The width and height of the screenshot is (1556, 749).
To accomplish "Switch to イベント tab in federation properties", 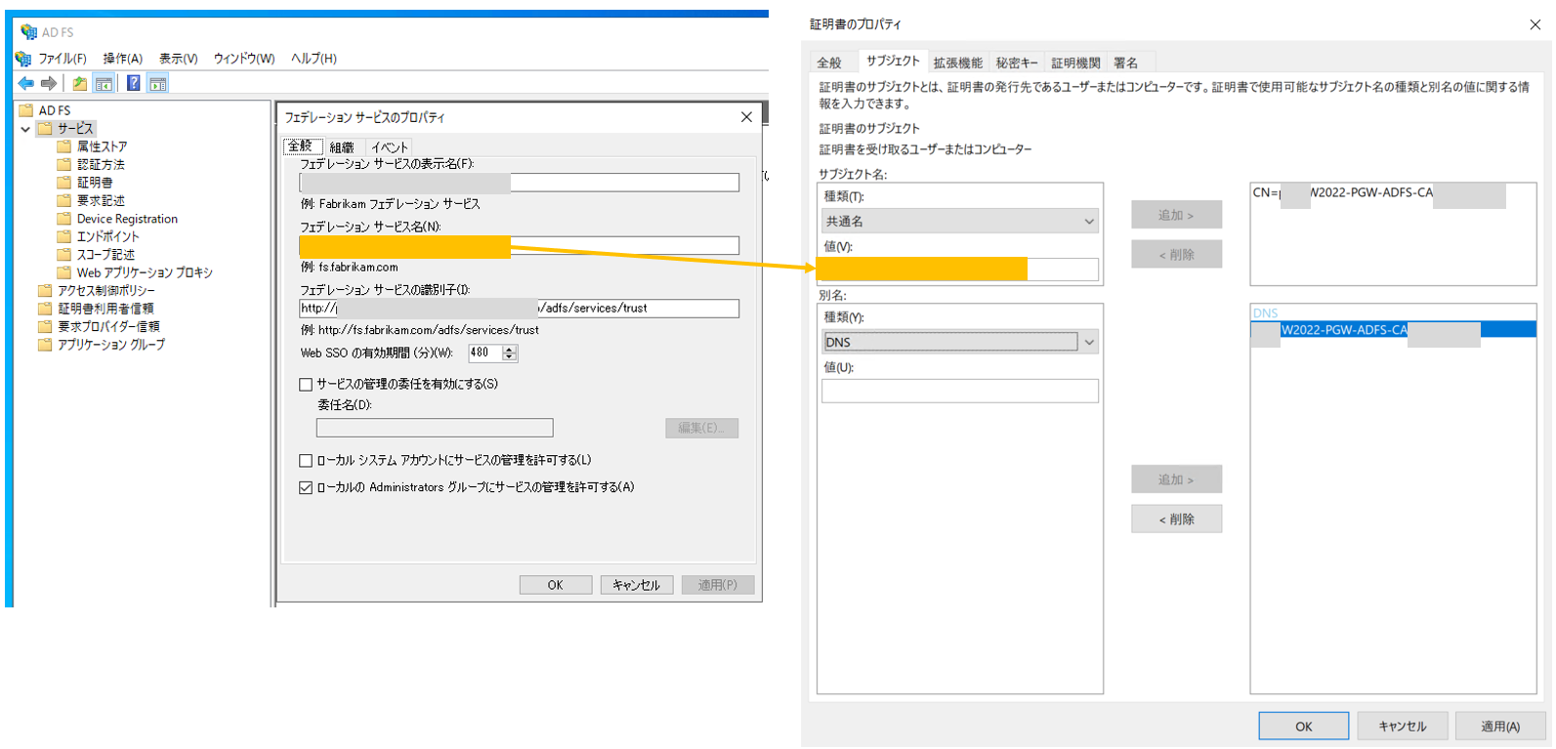I will 390,147.
